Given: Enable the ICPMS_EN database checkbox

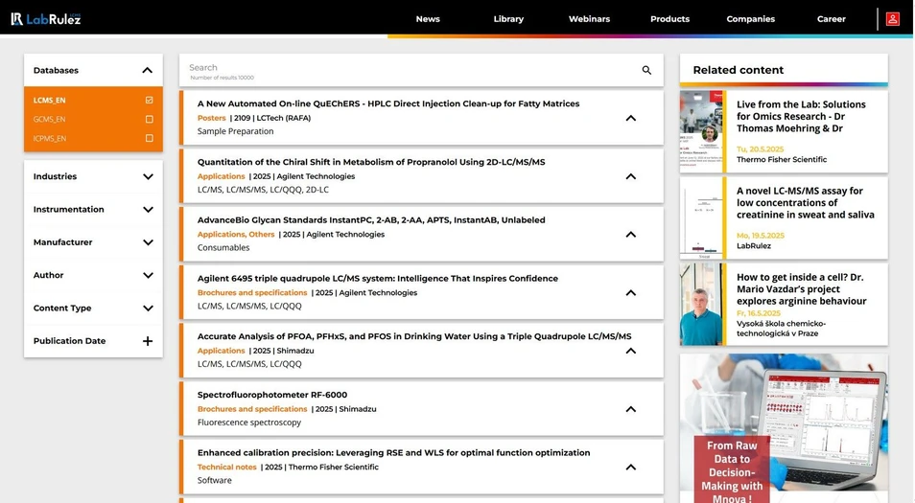Looking at the screenshot, I should (x=149, y=138).
